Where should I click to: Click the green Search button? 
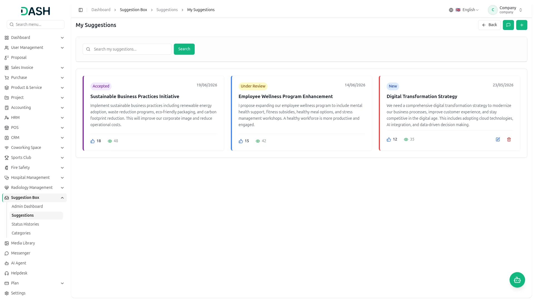184,49
